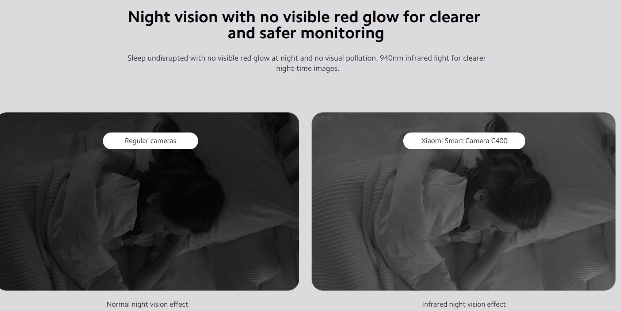
Task: Click the "night-time images." text line
Action: [x=308, y=68]
